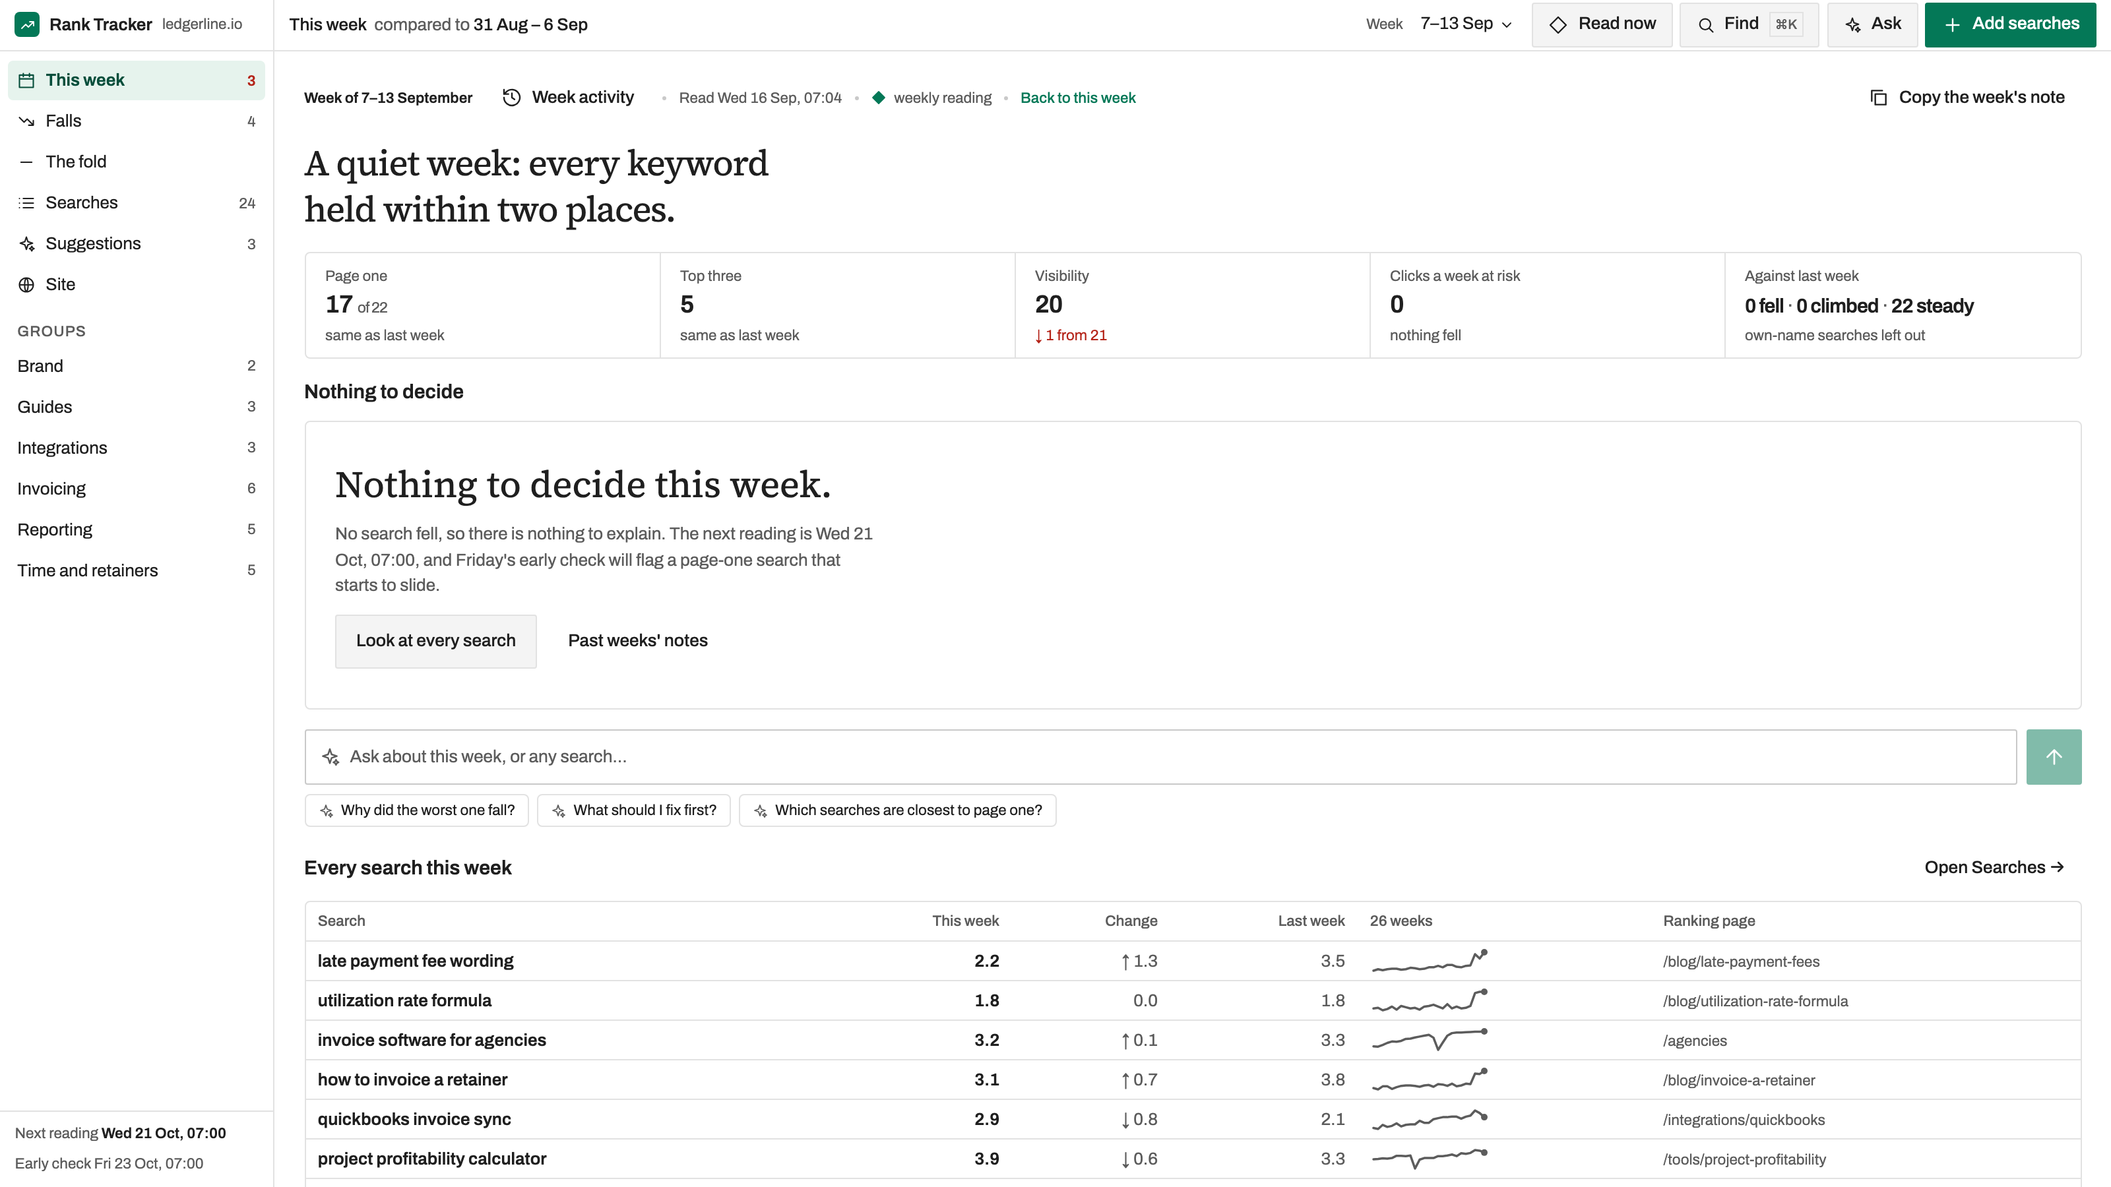
Task: Click the Back to this week link
Action: (1078, 98)
